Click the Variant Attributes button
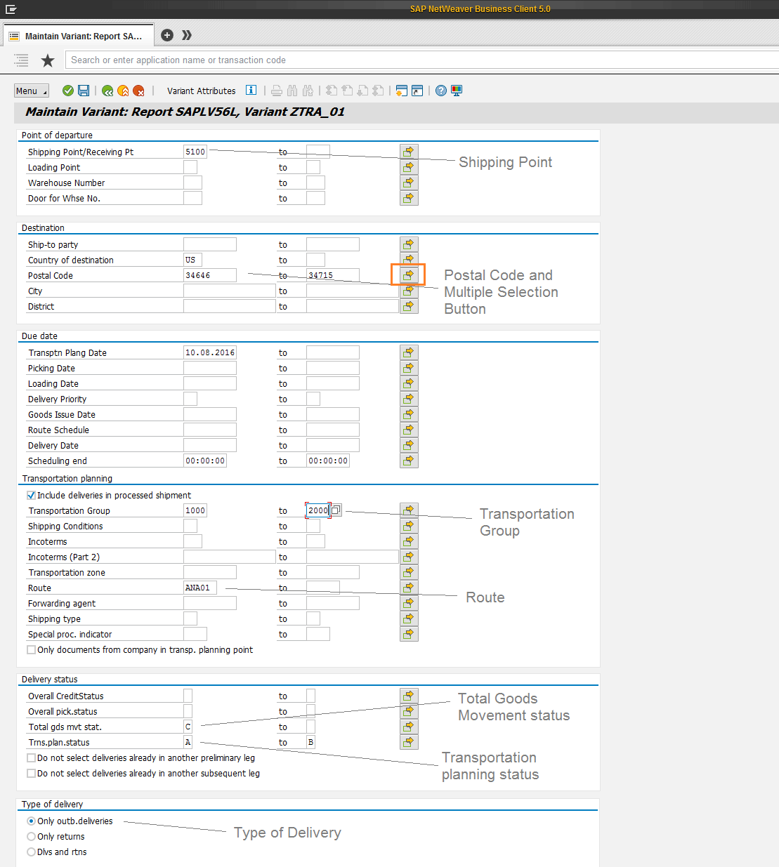The image size is (779, 867). (202, 91)
